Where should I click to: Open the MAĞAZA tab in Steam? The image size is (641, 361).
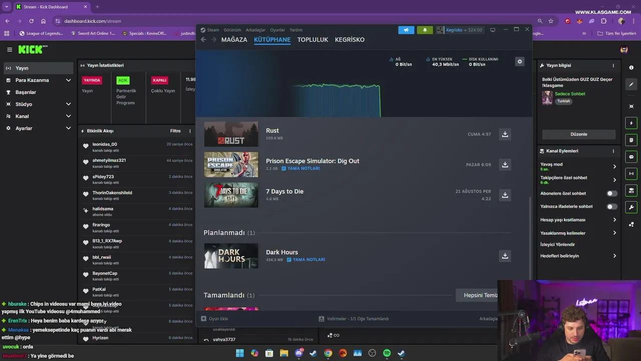(234, 40)
